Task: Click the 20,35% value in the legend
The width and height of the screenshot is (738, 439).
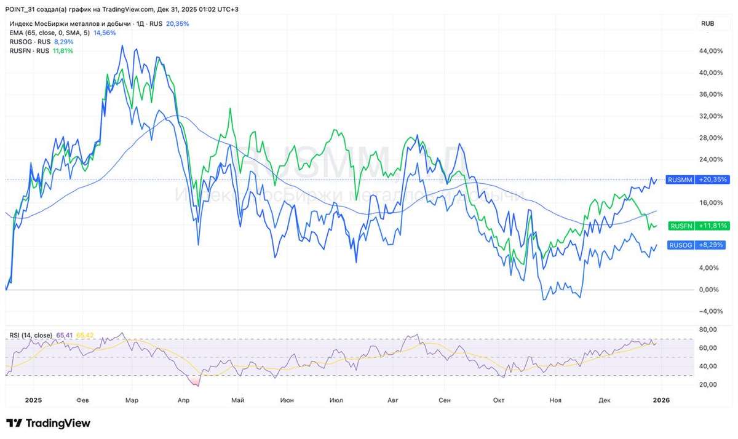Action: point(178,23)
